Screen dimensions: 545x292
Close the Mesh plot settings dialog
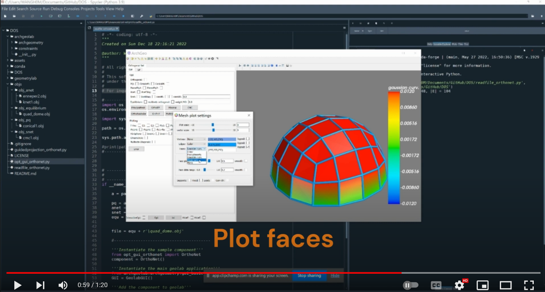coord(249,115)
